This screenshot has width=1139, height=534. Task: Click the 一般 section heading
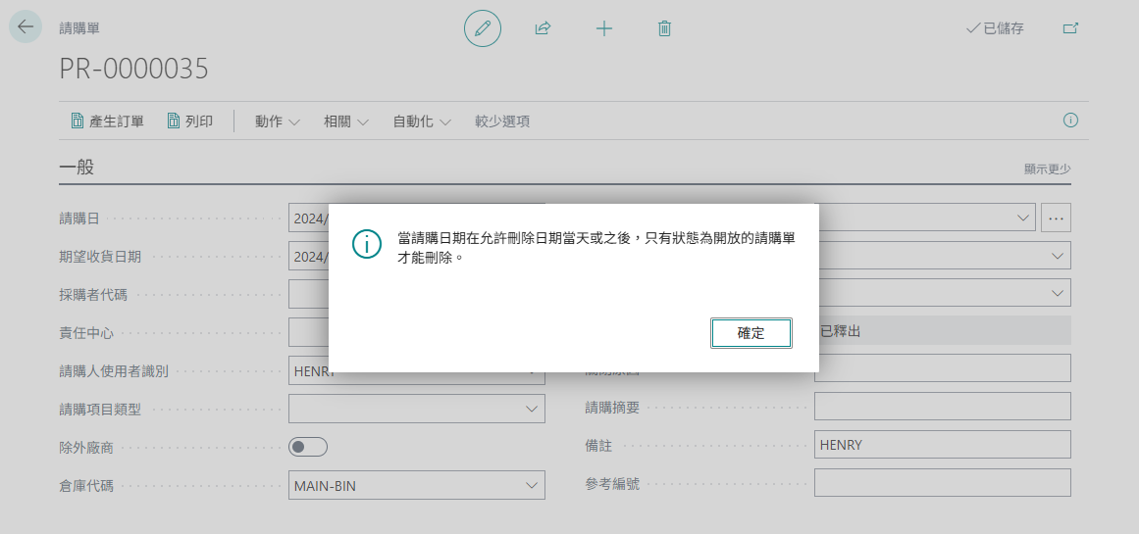77,168
